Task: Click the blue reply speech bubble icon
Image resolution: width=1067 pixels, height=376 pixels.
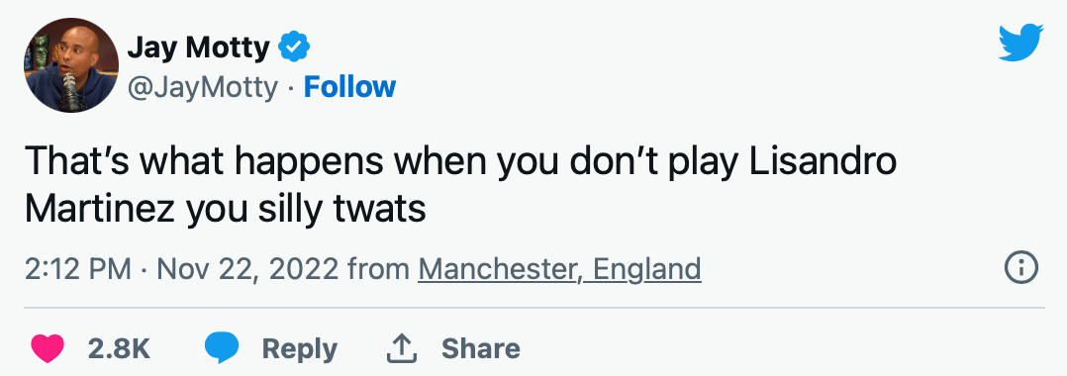Action: pos(222,349)
